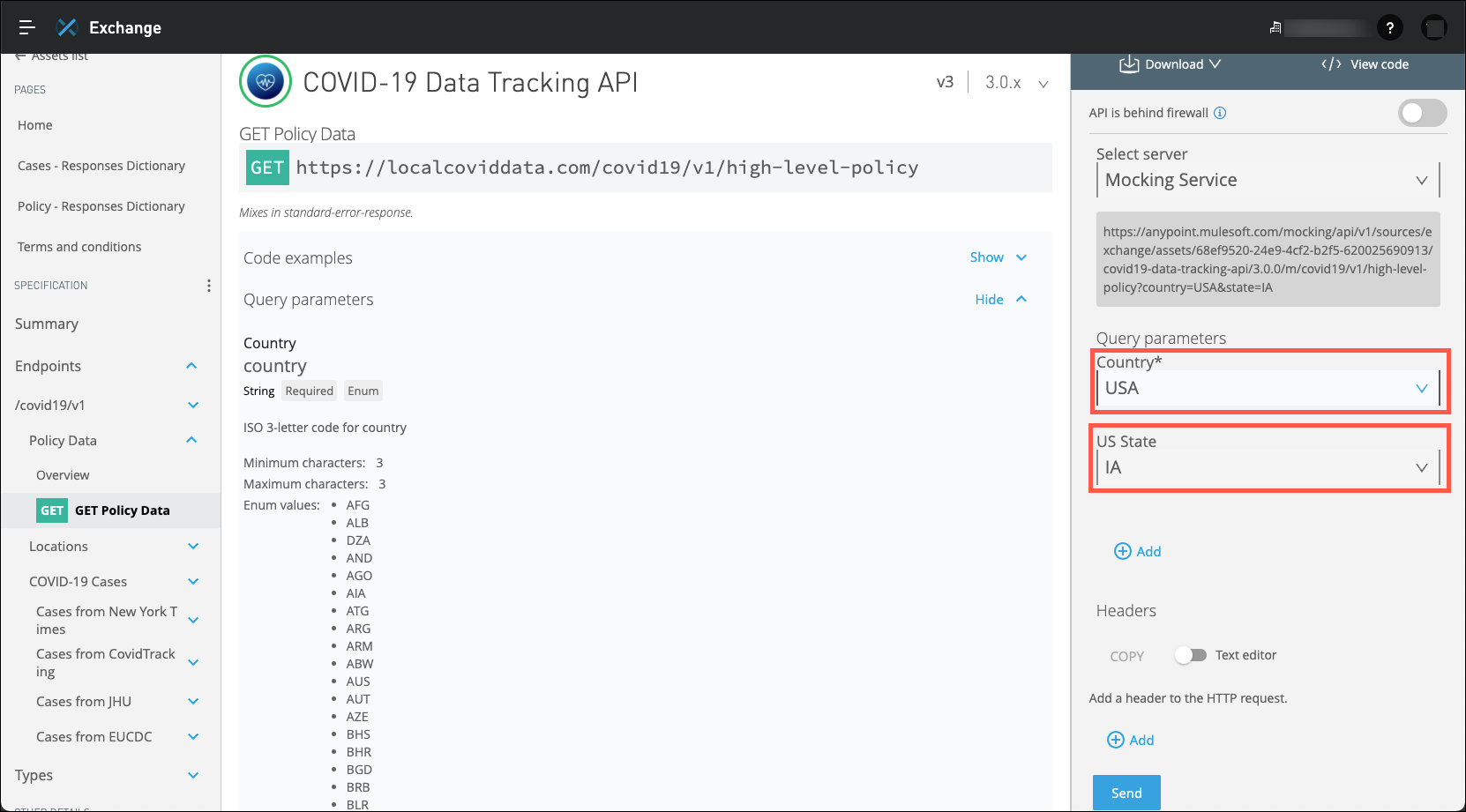Expand Cases from JHU chevron
The height and width of the screenshot is (812, 1466).
coord(193,702)
